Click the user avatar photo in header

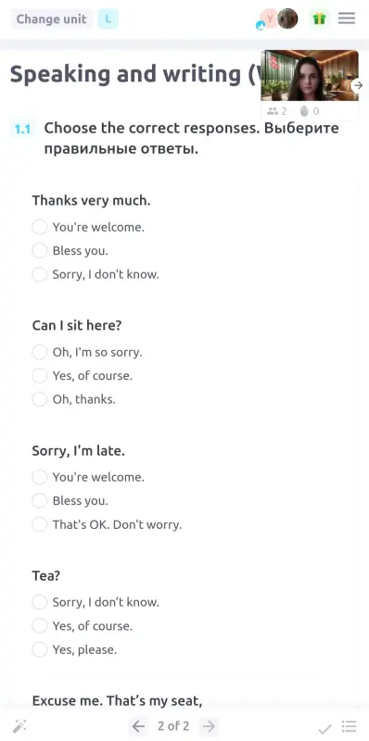[x=287, y=19]
